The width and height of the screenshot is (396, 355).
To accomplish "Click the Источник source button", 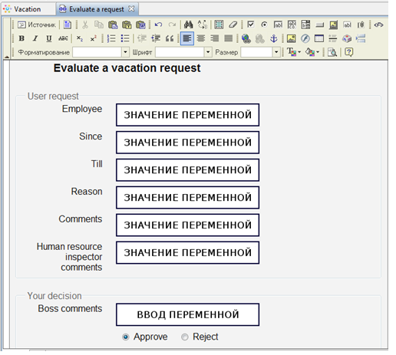I will pos(37,25).
